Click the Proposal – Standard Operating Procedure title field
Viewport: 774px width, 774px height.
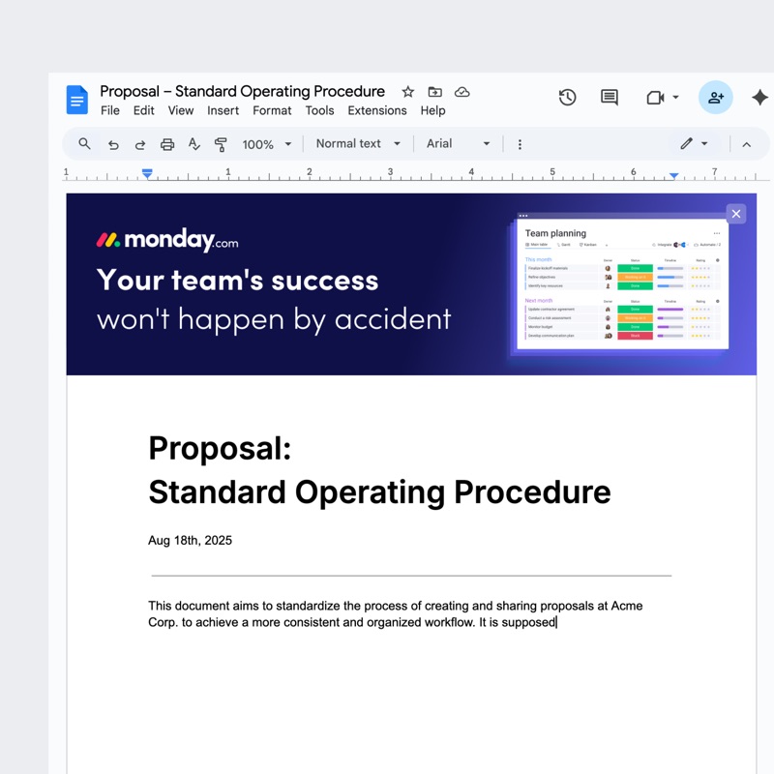pyautogui.click(x=242, y=91)
